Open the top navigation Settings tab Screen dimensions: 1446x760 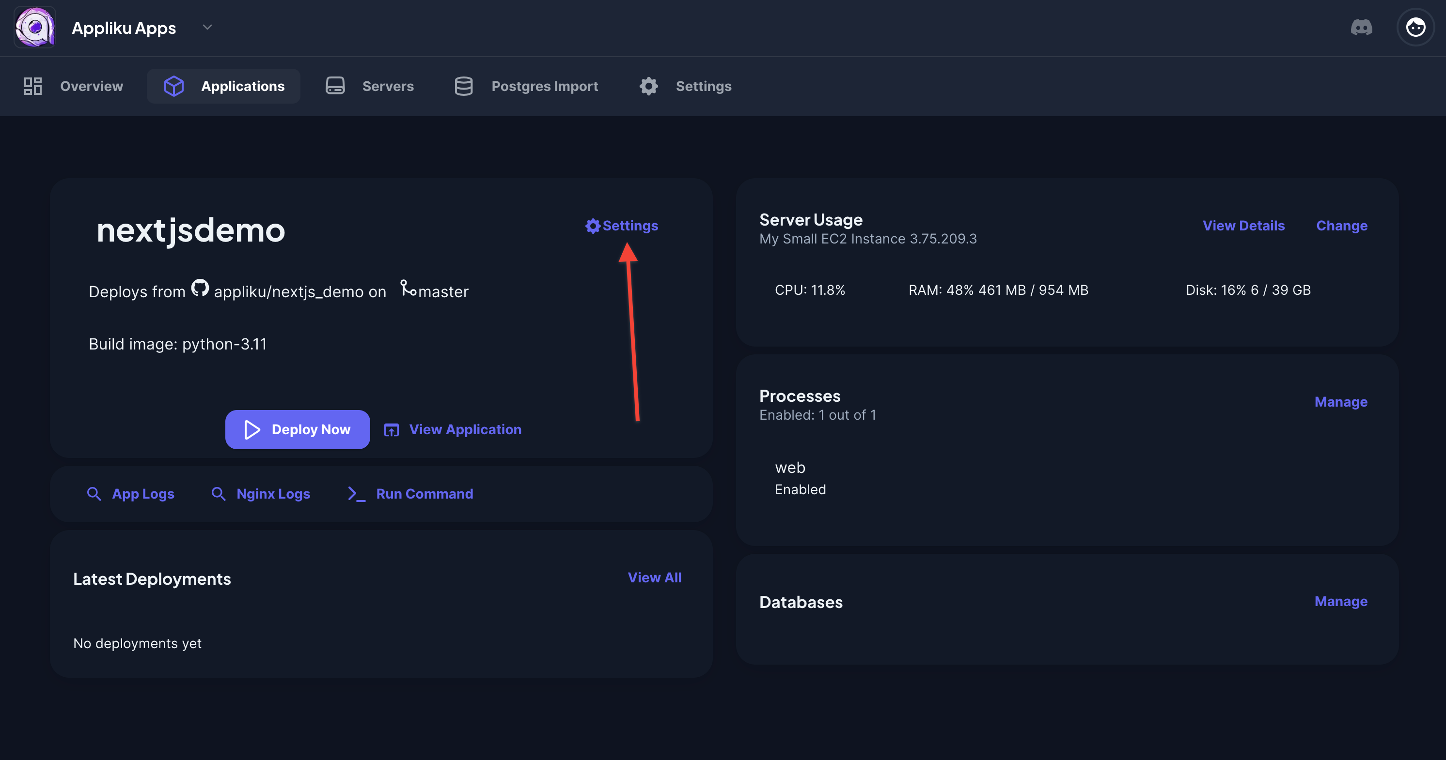coord(685,86)
